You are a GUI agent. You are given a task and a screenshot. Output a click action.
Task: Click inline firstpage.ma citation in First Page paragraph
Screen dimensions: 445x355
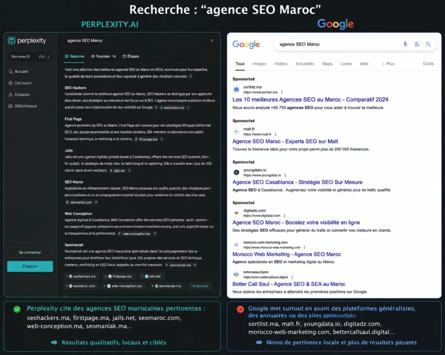pos(146,139)
